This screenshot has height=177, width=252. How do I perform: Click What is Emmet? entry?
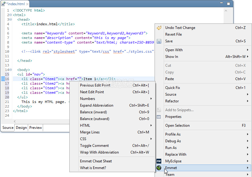pos(93,168)
